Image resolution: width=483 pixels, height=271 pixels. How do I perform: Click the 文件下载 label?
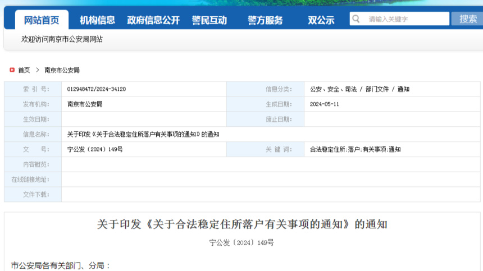click(x=36, y=194)
